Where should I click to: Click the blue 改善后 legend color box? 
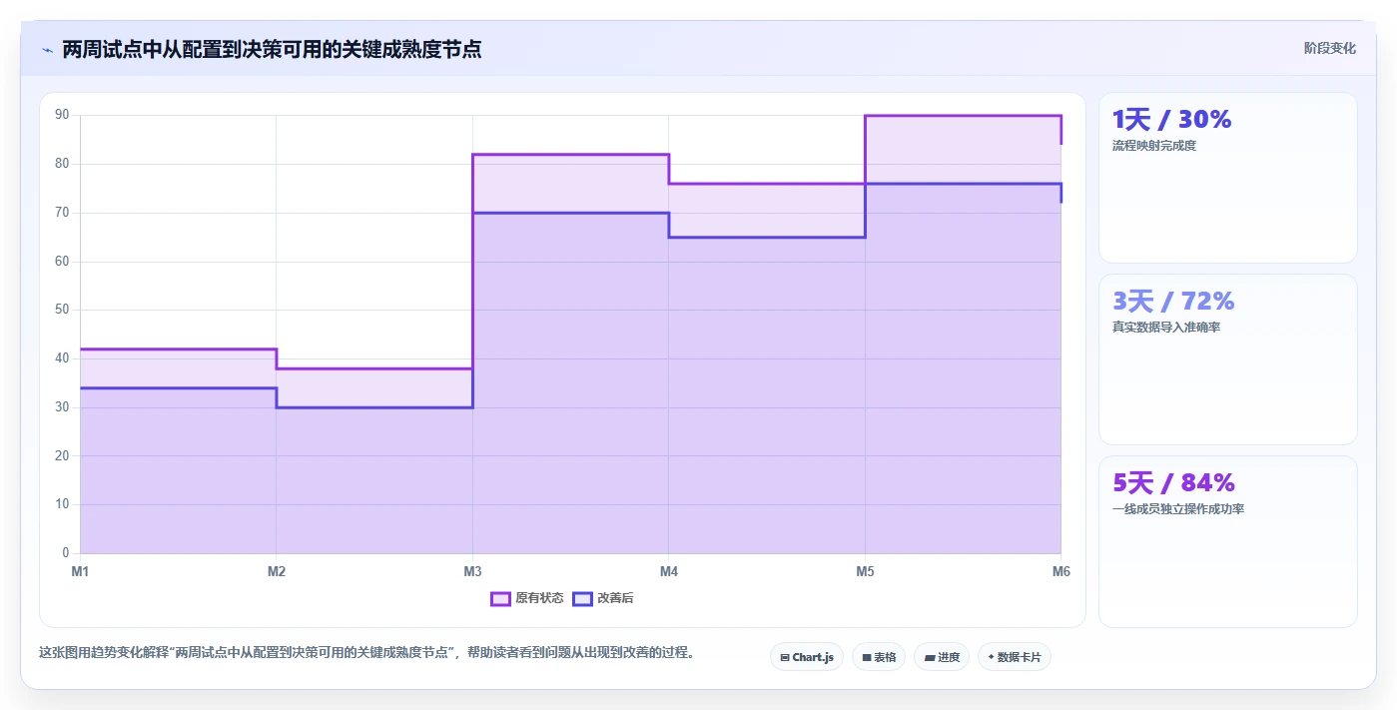coord(582,598)
